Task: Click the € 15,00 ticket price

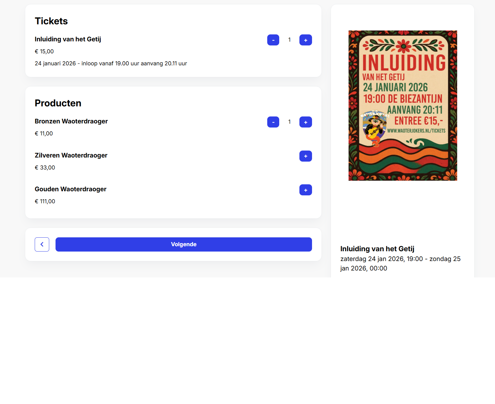Action: click(44, 51)
